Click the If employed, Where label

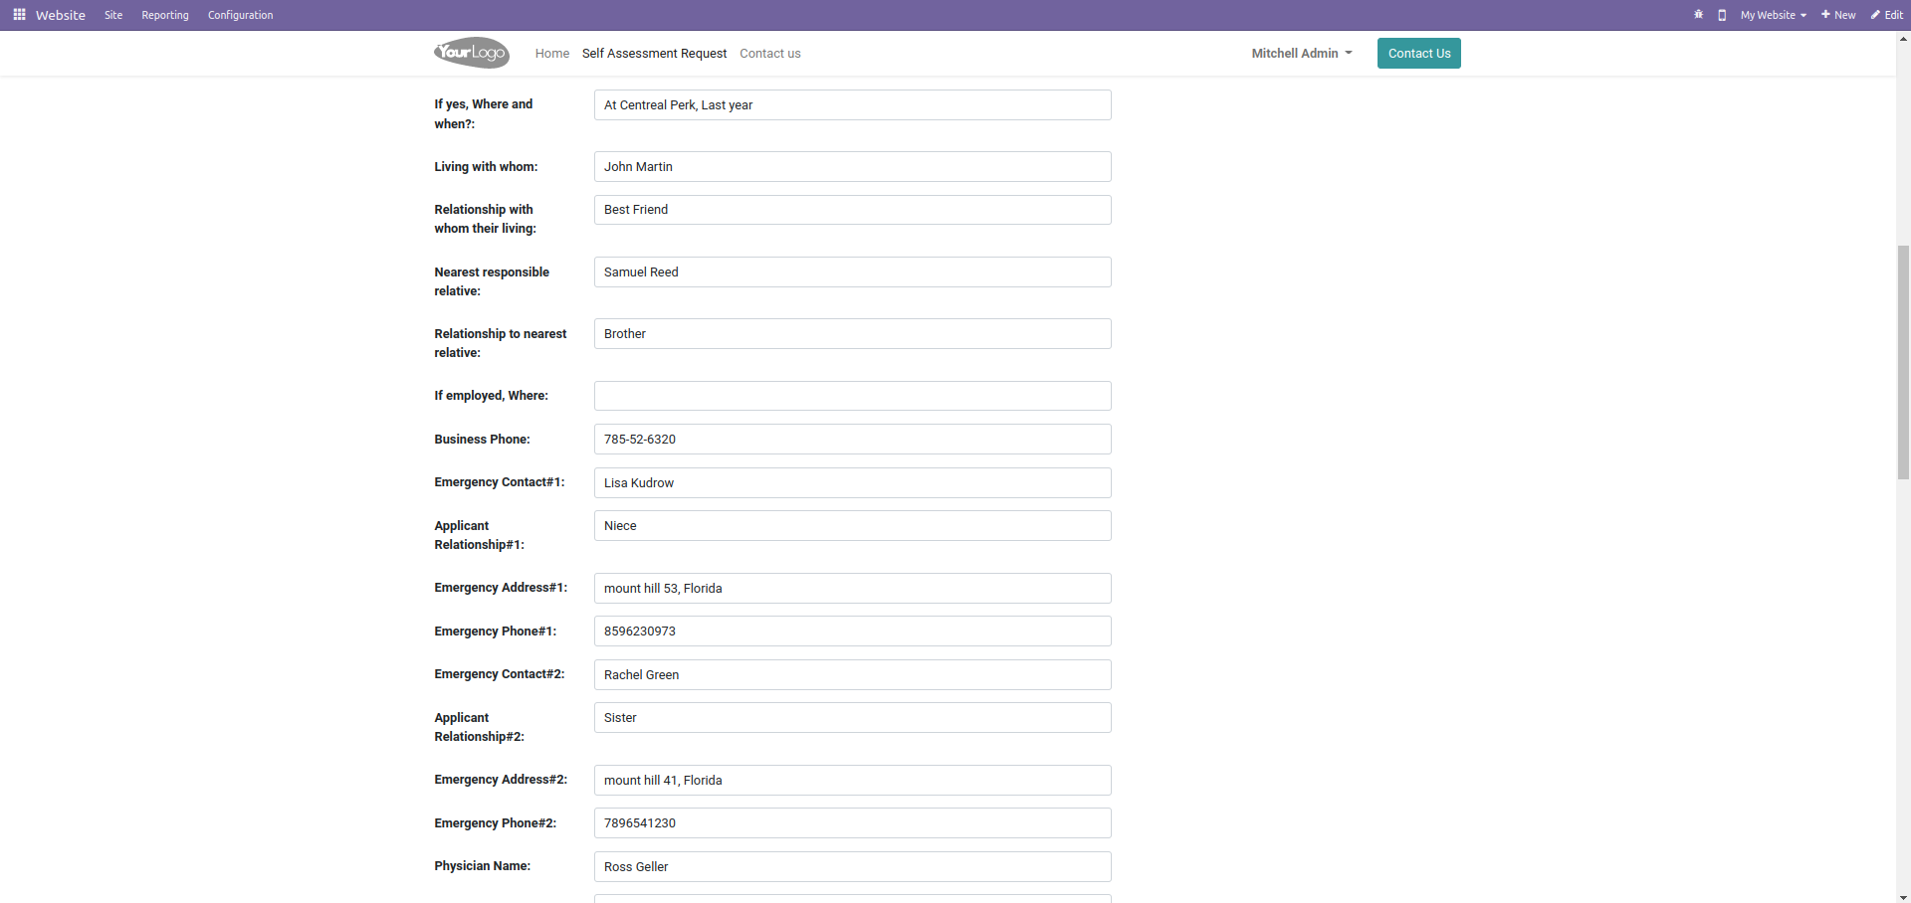(x=491, y=396)
